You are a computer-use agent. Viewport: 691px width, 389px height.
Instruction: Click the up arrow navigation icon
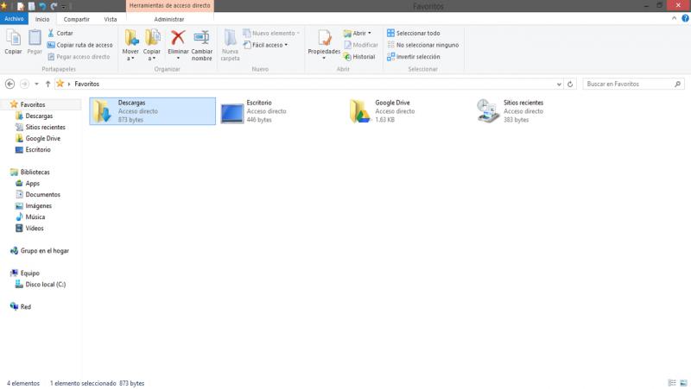click(48, 85)
